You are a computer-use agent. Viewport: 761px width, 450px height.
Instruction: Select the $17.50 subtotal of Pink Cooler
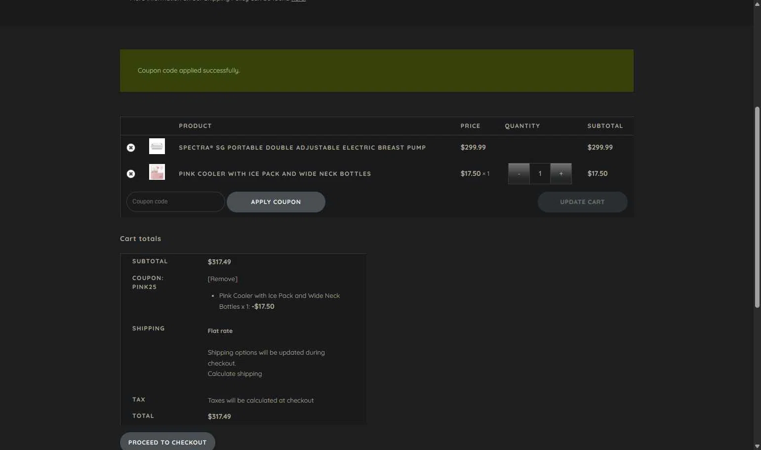(x=598, y=173)
